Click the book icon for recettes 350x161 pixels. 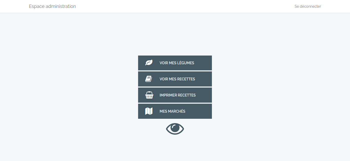click(149, 79)
